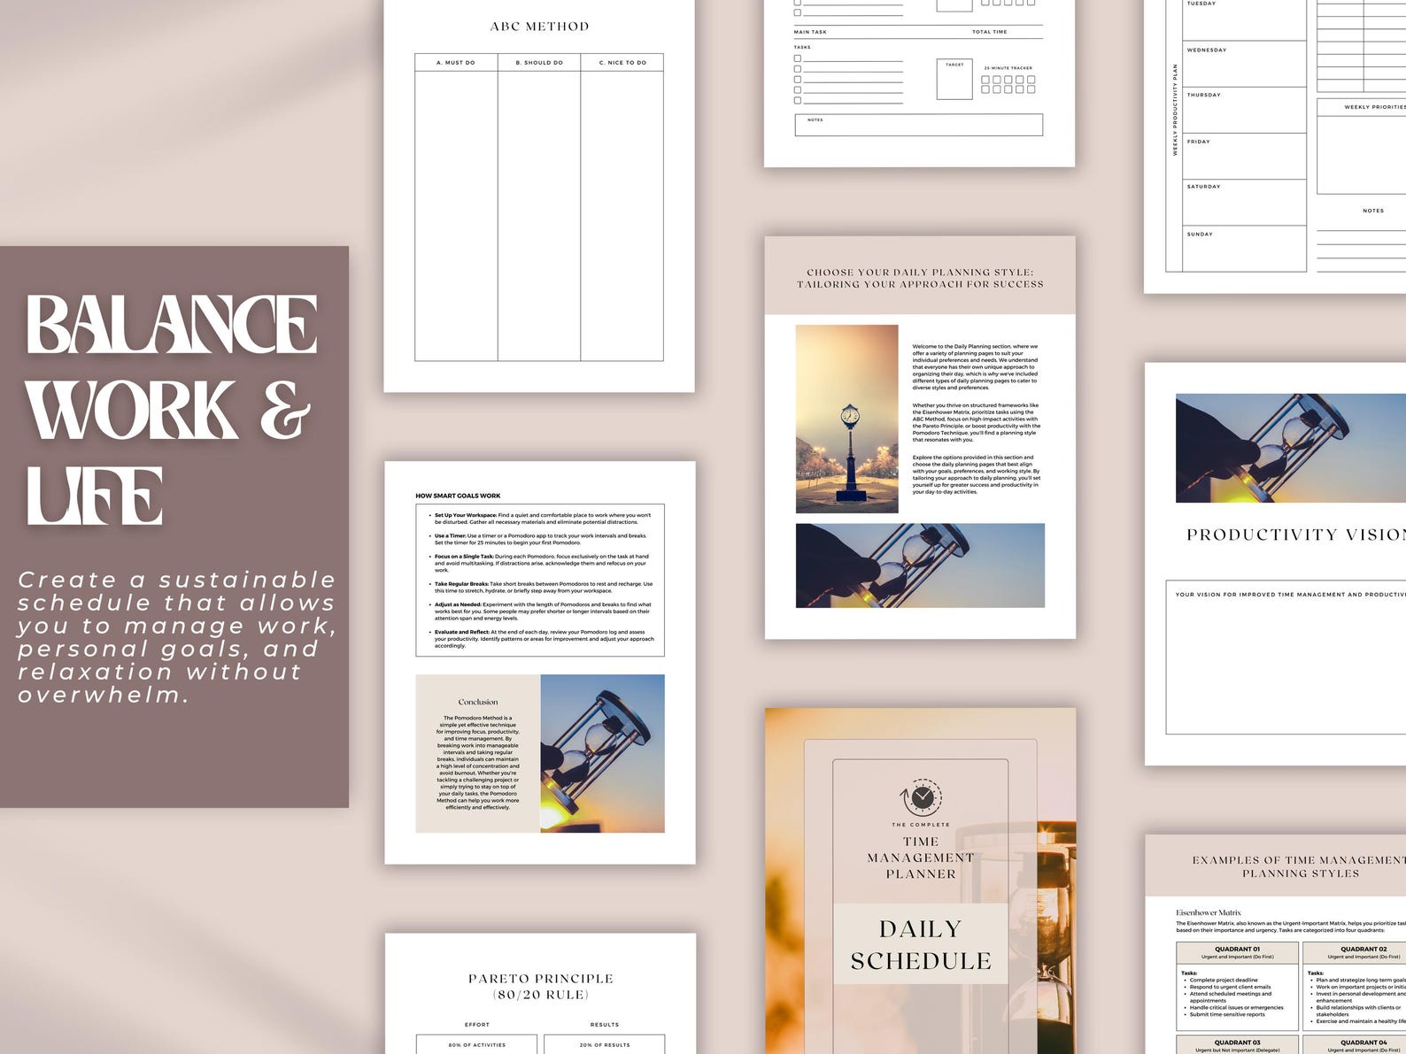1406x1054 pixels.
Task: Click the 'WEEKLY PRIORITIES' box header
Action: coord(1362,107)
